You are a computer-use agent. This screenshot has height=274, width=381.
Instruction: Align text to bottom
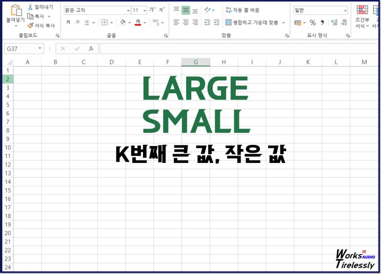[195, 11]
